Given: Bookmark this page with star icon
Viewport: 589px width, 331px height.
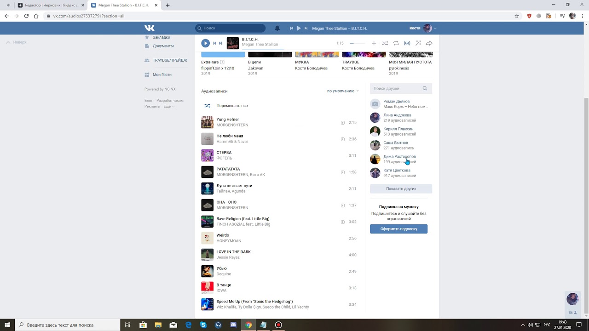Looking at the screenshot, I should [x=517, y=16].
